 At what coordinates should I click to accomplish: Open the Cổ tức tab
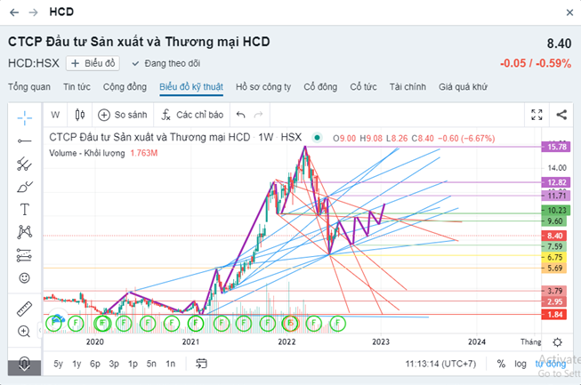(364, 87)
